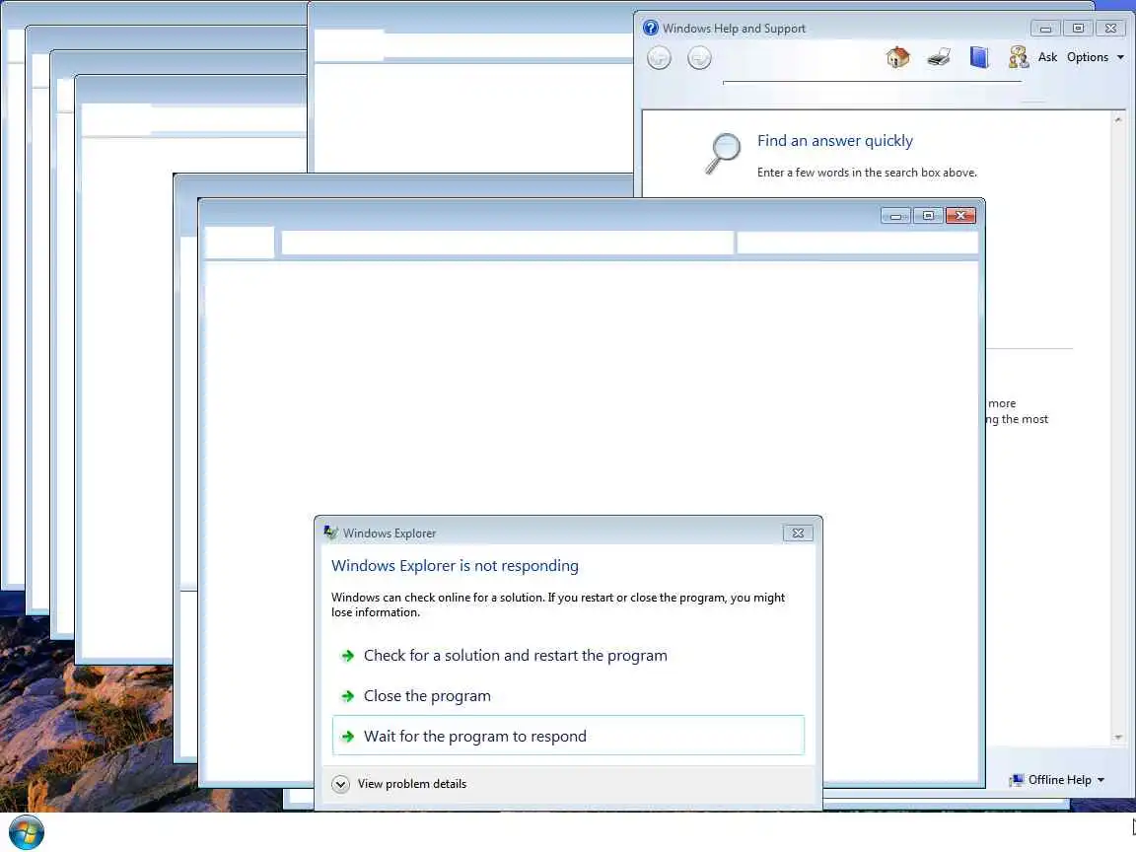
Task: Choose Close the program
Action: click(x=568, y=696)
